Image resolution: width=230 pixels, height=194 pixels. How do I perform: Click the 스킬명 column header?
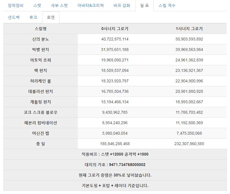tap(41, 29)
